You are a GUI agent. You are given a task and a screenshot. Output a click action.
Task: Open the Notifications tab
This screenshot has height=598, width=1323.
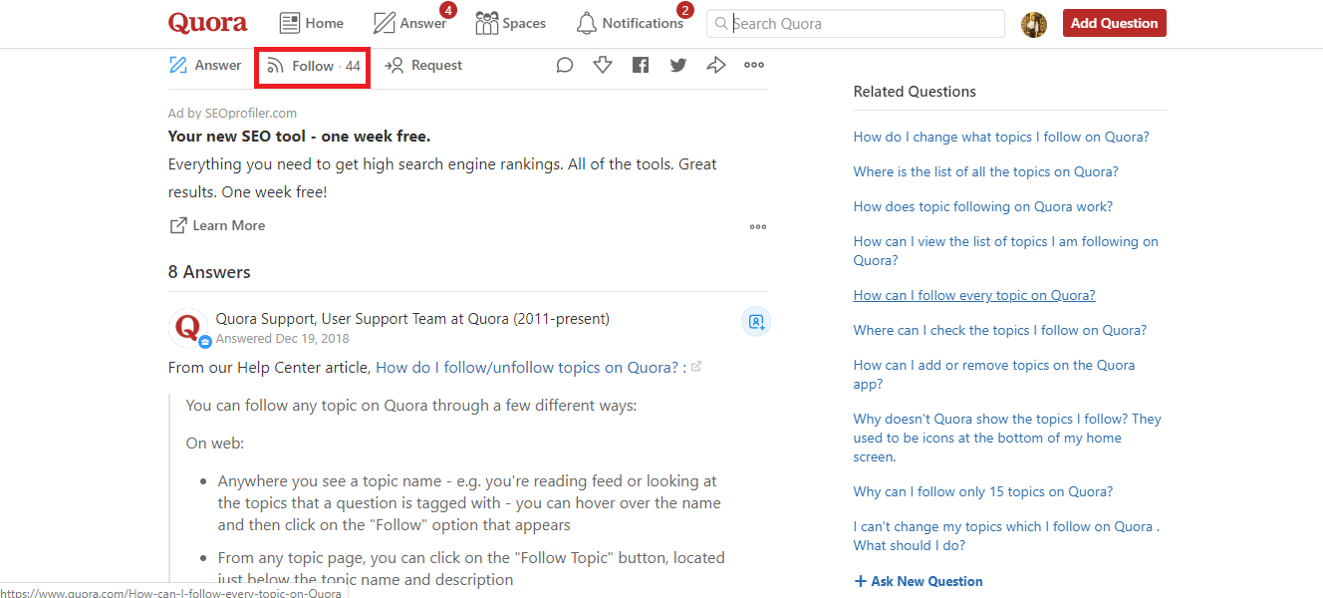pos(630,23)
